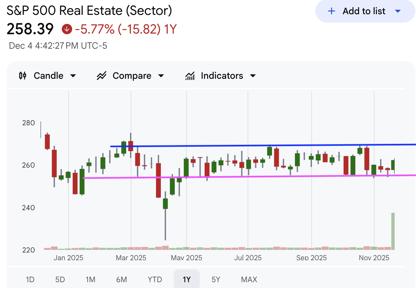The height and width of the screenshot is (288, 416).
Task: Open the Compare dropdown arrow
Action: [x=161, y=76]
